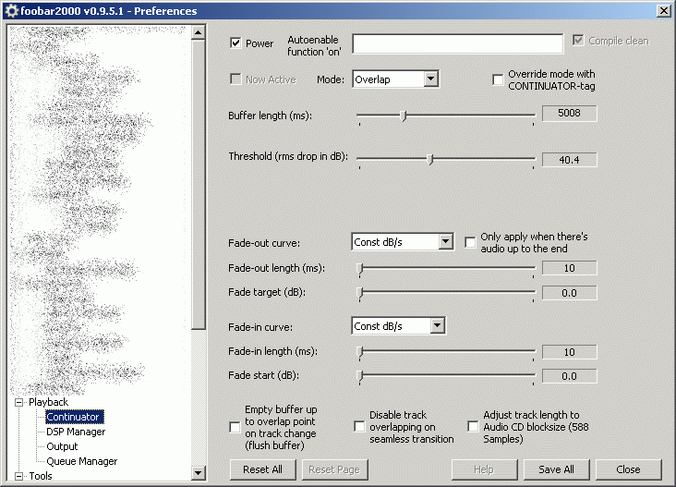The width and height of the screenshot is (676, 487).
Task: Click the Fade-out length slider handle
Action: coord(360,269)
